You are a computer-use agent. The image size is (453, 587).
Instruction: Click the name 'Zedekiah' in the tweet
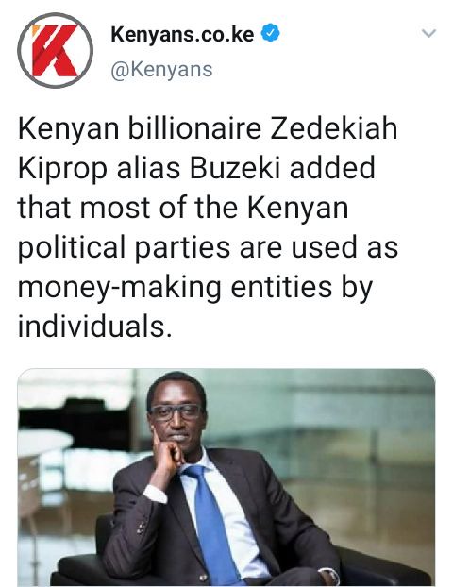333,128
